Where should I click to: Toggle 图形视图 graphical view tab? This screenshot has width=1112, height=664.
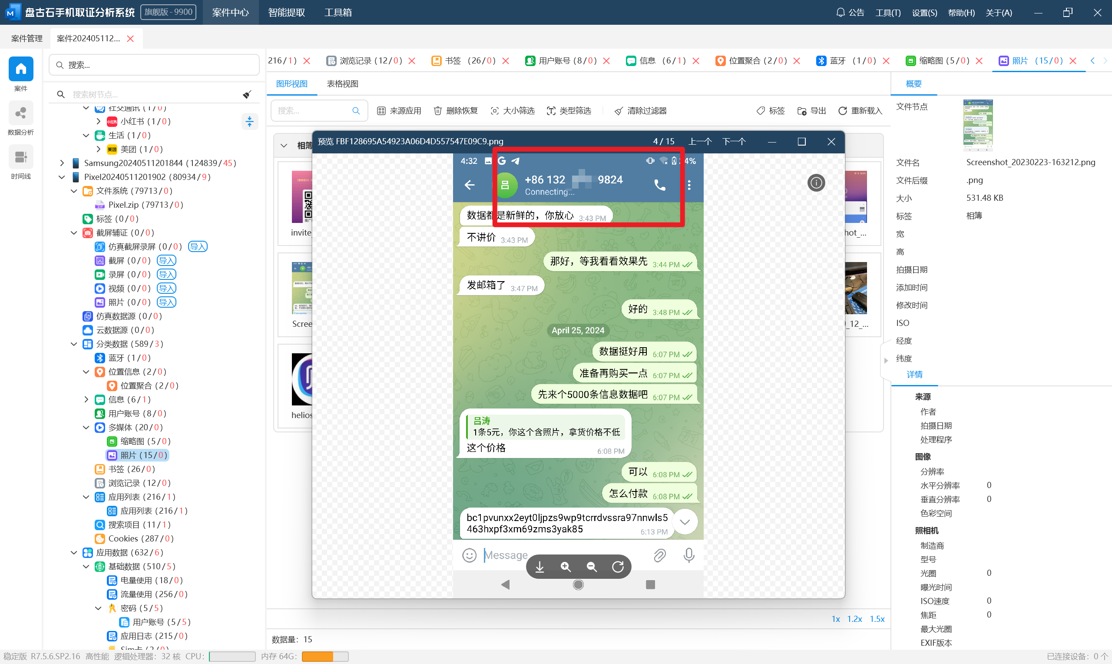click(x=292, y=84)
